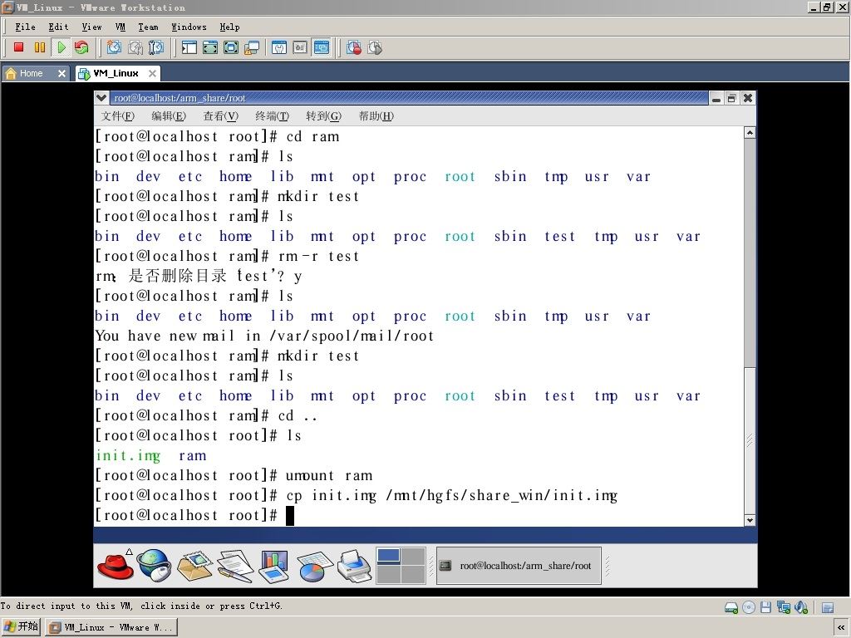Viewport: 851px width, 638px height.
Task: Open the printer manager icon
Action: pyautogui.click(x=354, y=566)
